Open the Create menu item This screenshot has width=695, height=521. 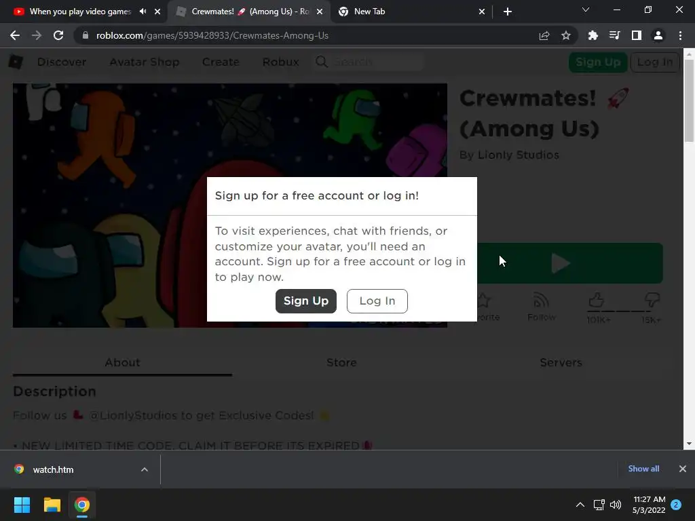click(x=221, y=62)
